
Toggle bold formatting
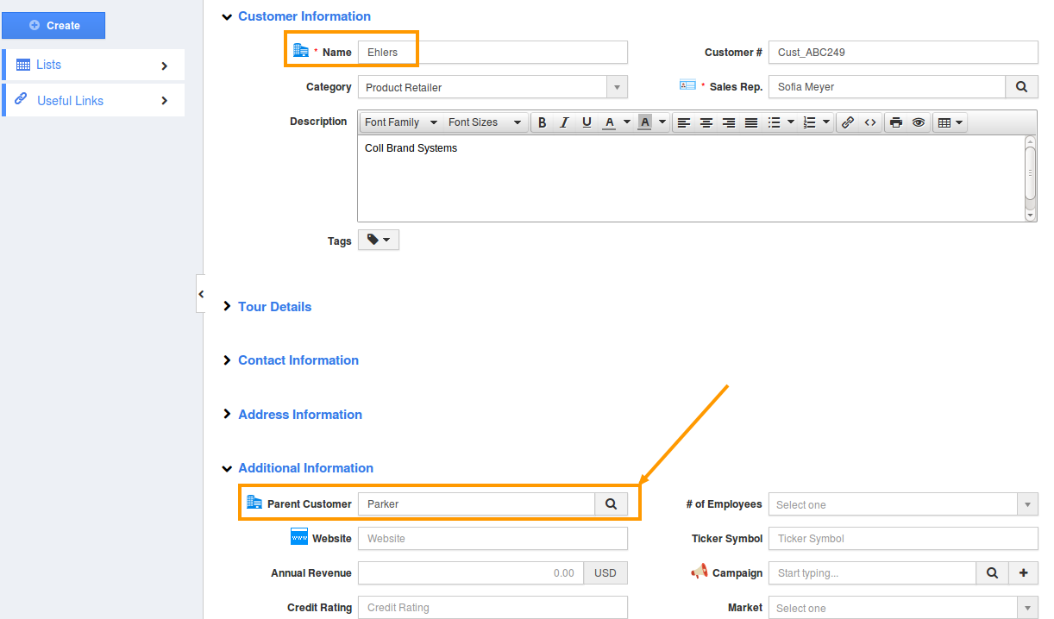pyautogui.click(x=543, y=122)
